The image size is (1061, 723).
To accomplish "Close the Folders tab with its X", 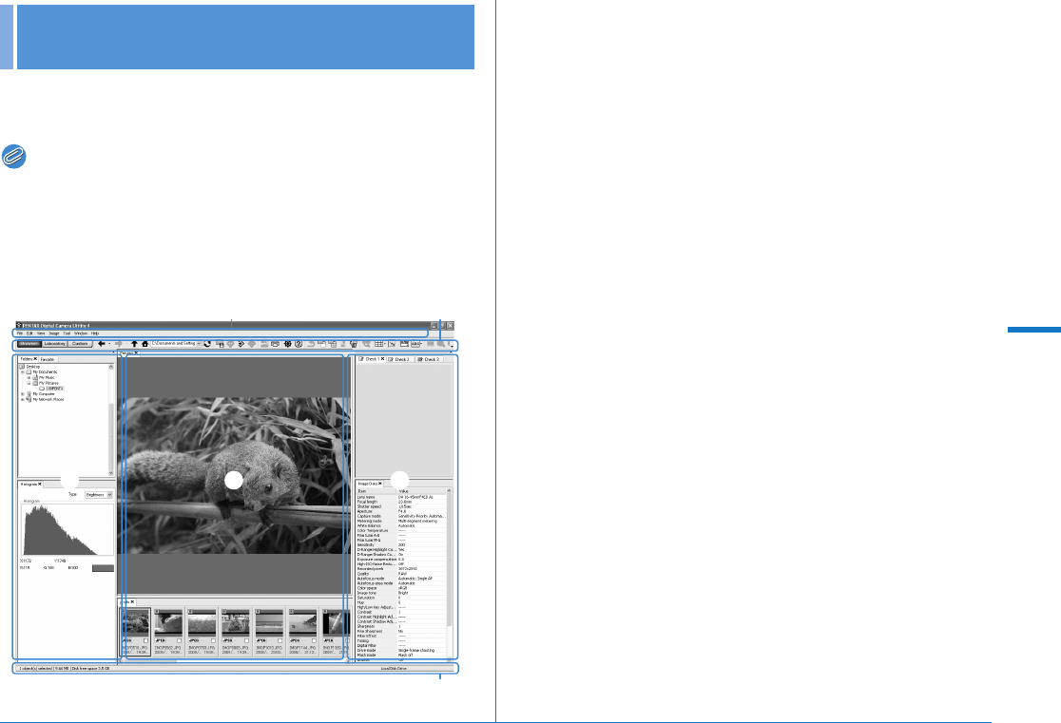I will [35, 359].
